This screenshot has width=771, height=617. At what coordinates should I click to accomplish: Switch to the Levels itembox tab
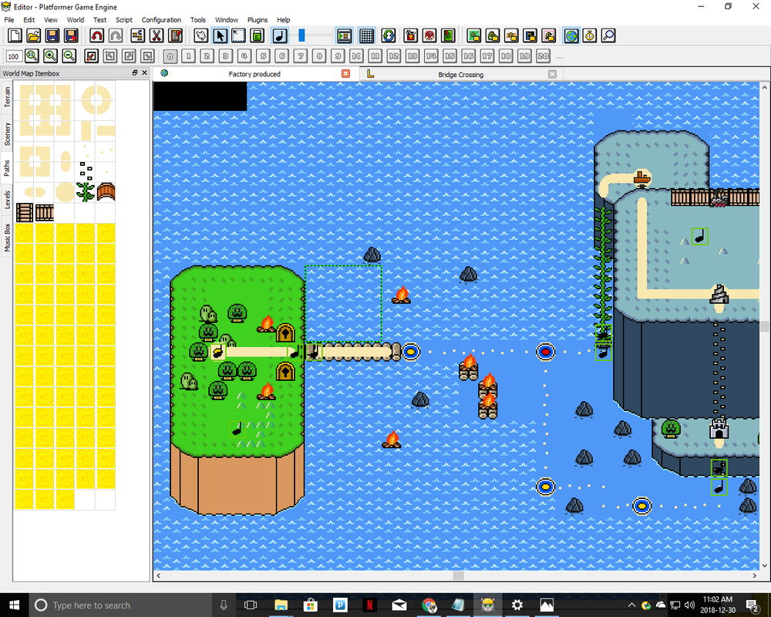coord(7,201)
